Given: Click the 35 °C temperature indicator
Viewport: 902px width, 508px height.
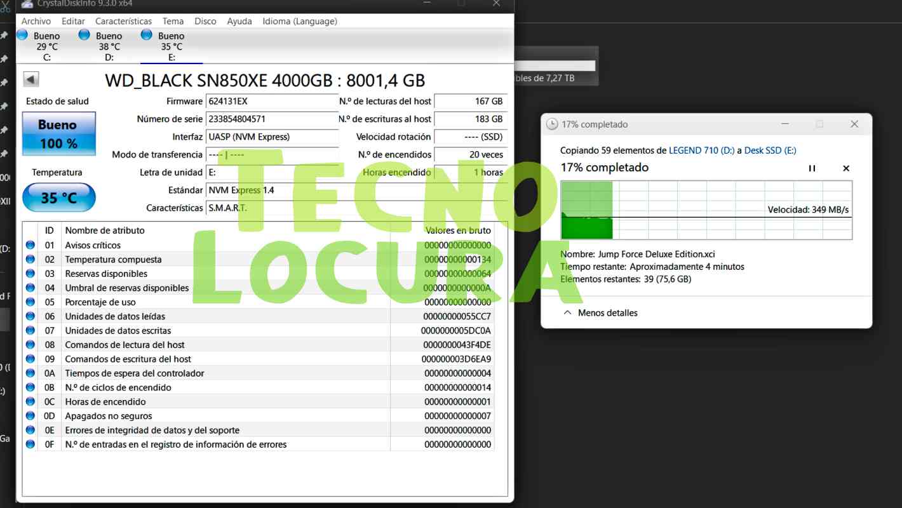Looking at the screenshot, I should (x=58, y=197).
